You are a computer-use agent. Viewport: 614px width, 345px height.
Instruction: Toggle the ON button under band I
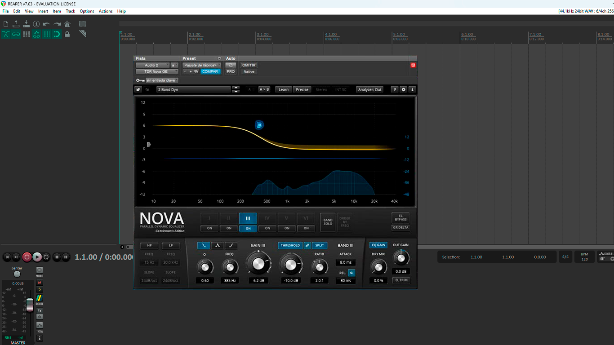click(209, 228)
